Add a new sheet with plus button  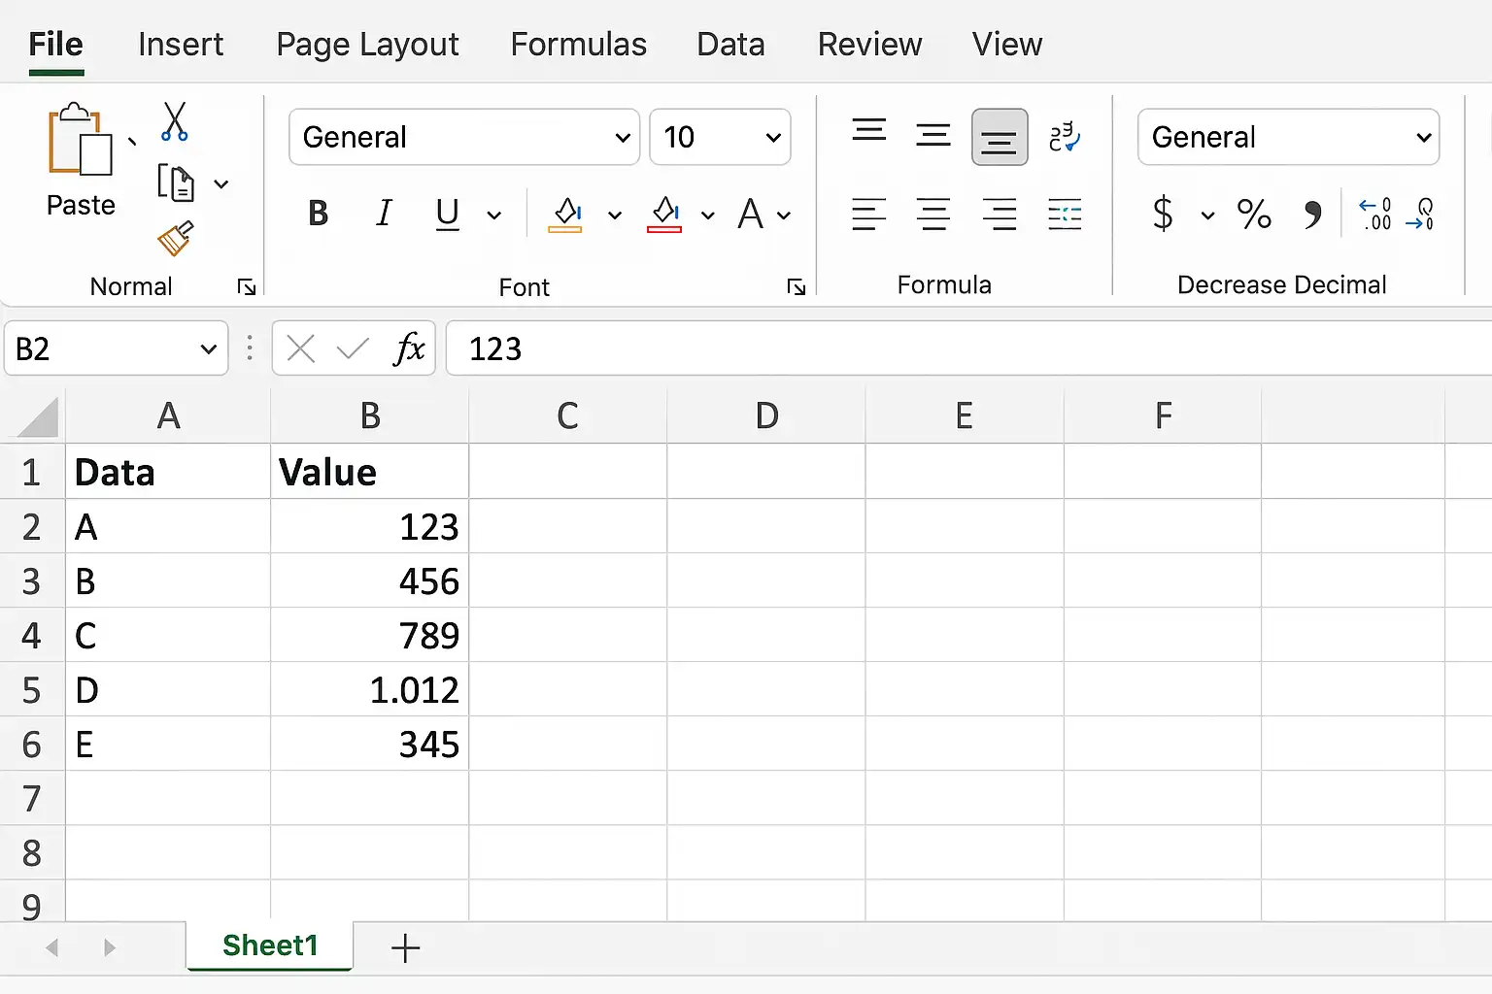click(x=405, y=947)
